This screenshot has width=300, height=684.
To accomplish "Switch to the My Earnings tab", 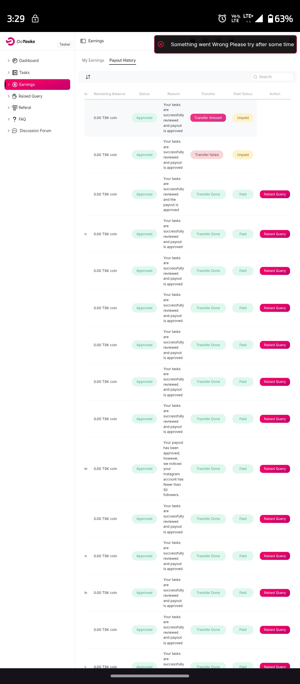I will 93,60.
